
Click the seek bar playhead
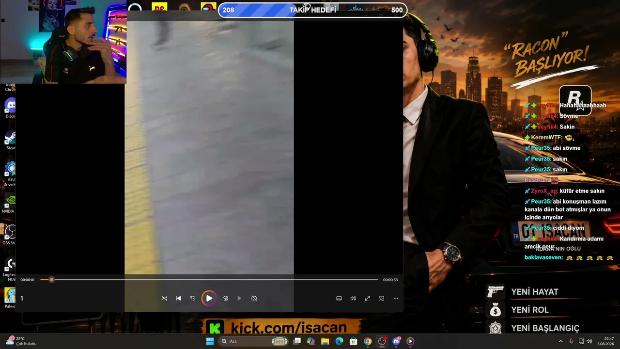click(x=51, y=280)
